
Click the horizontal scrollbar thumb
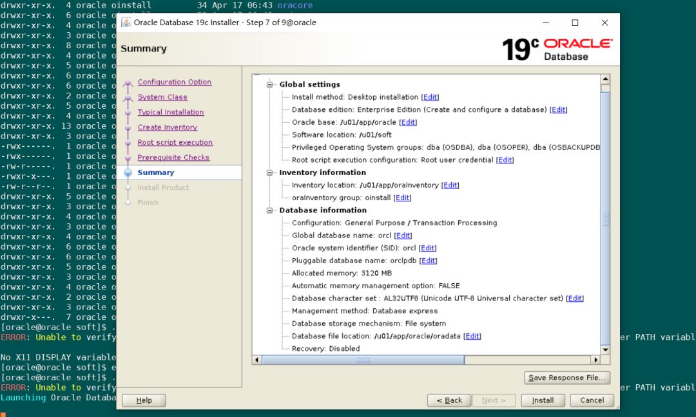pyautogui.click(x=363, y=360)
